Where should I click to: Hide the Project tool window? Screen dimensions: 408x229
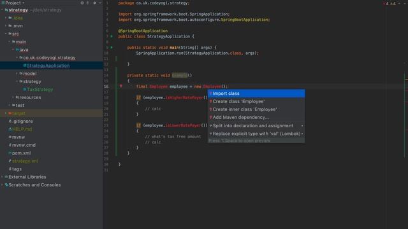100,3
